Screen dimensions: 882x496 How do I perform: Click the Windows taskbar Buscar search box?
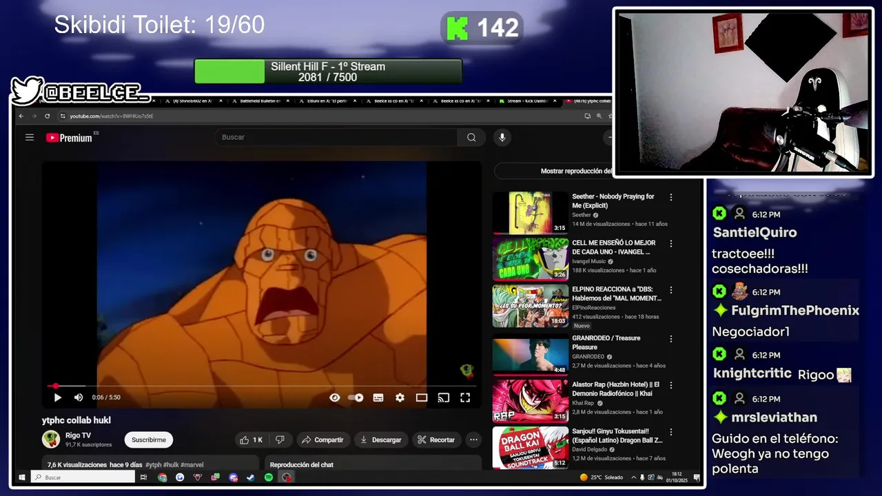(x=82, y=477)
